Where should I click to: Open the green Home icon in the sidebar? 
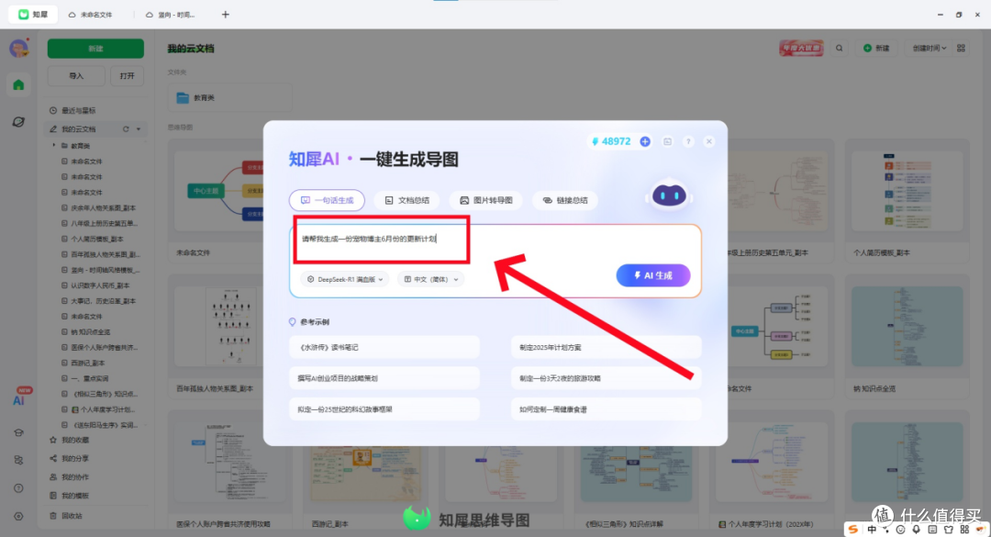18,84
